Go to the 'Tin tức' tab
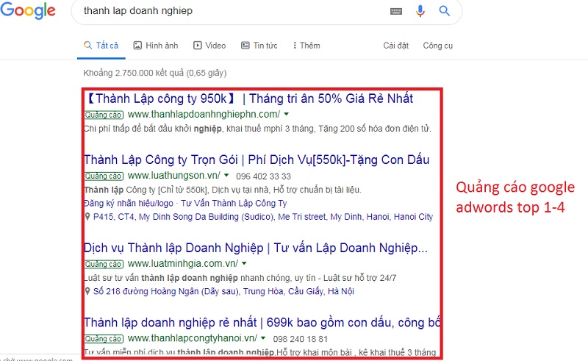The height and width of the screenshot is (361, 588). point(259,46)
